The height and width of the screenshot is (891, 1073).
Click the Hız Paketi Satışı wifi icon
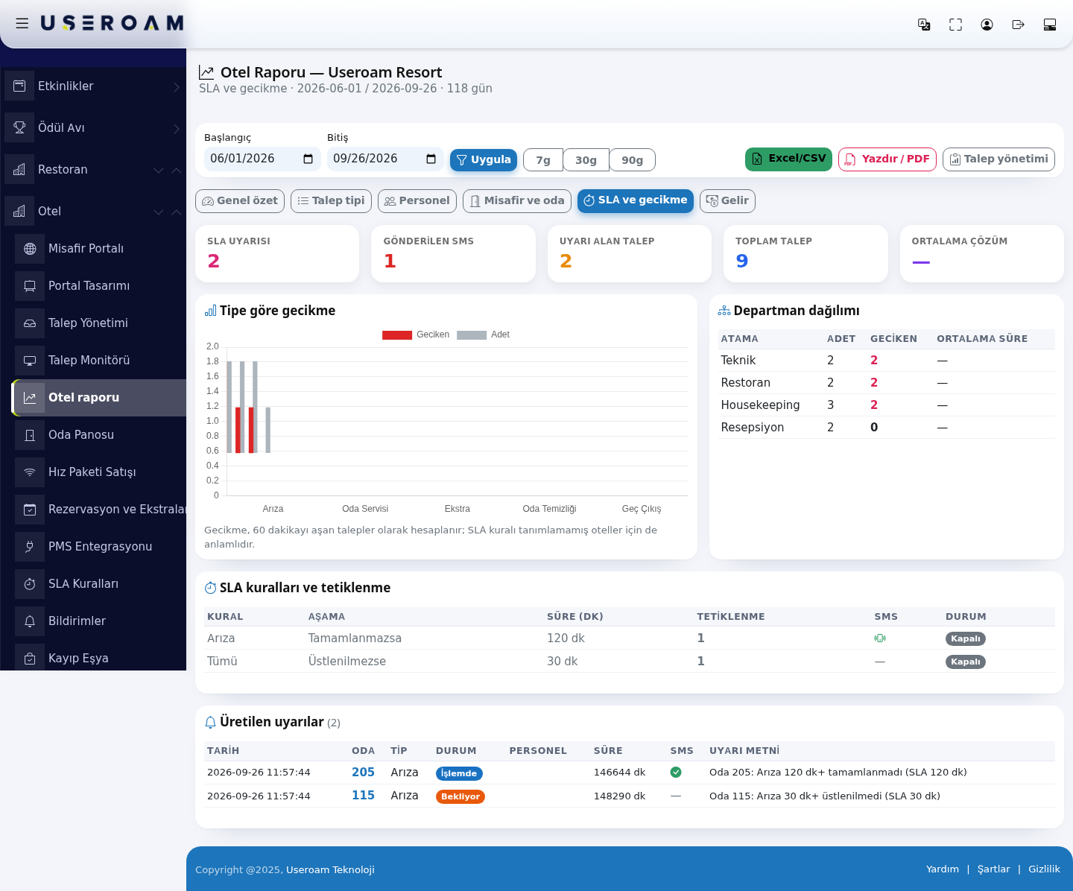coord(30,472)
